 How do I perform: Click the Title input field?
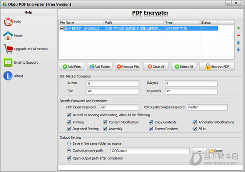coord(113,91)
